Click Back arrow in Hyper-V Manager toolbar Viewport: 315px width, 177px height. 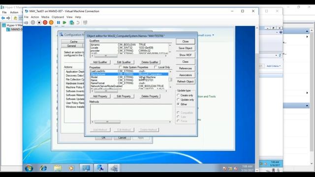click(x=3, y=18)
